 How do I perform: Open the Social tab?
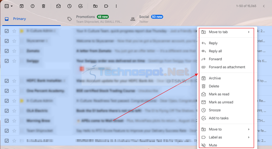146,19
